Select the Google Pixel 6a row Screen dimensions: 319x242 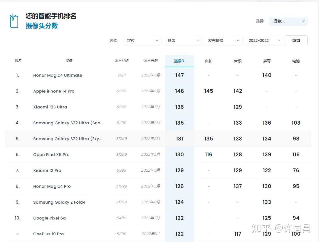point(49,218)
